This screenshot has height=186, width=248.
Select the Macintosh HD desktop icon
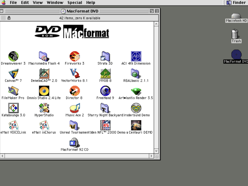click(236, 16)
